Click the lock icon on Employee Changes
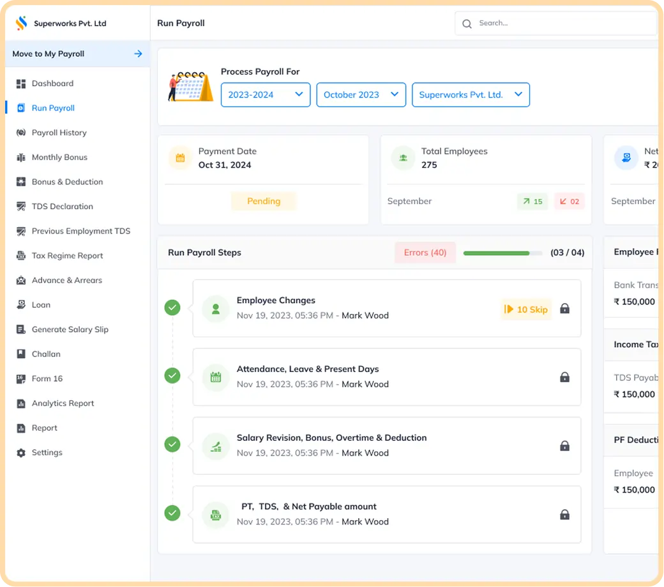The height and width of the screenshot is (587, 664). (564, 309)
